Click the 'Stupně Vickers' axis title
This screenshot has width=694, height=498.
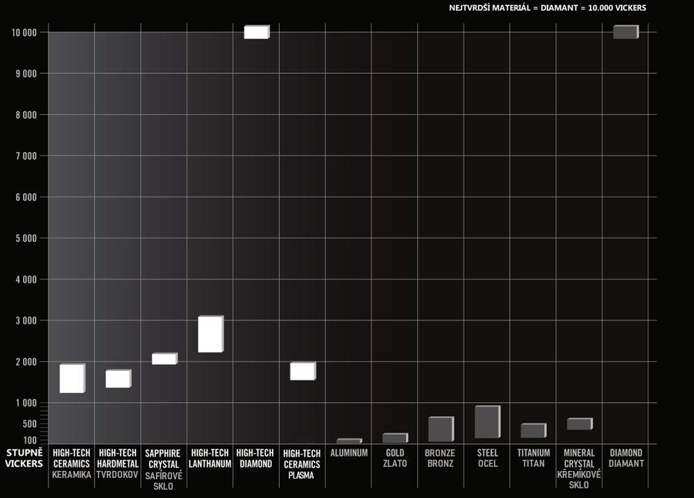pos(24,458)
